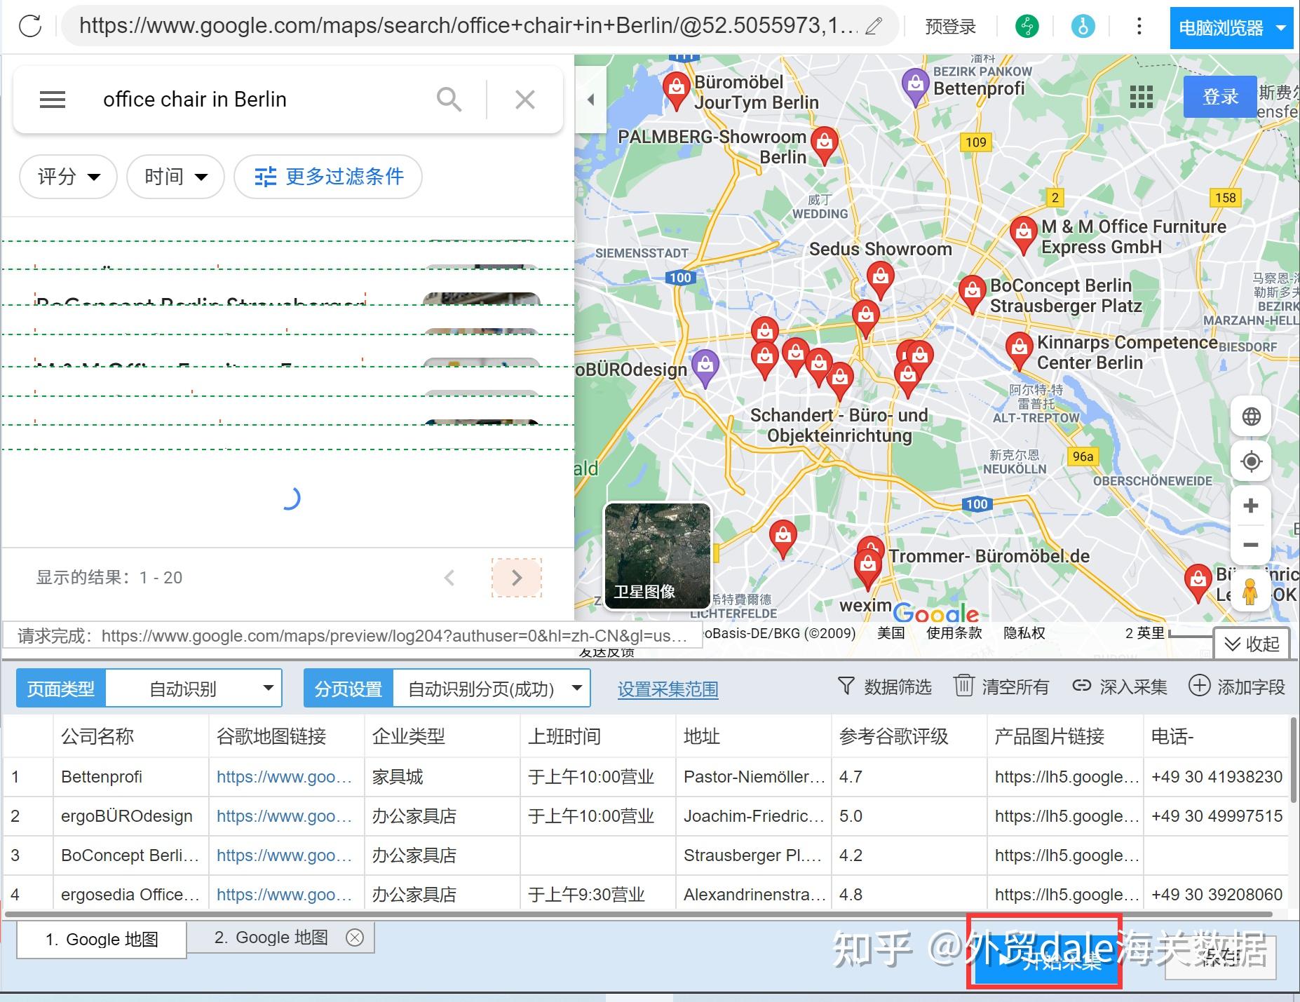Open the 时间 hours filter dropdown
Image resolution: width=1300 pixels, height=1002 pixels.
click(x=175, y=177)
